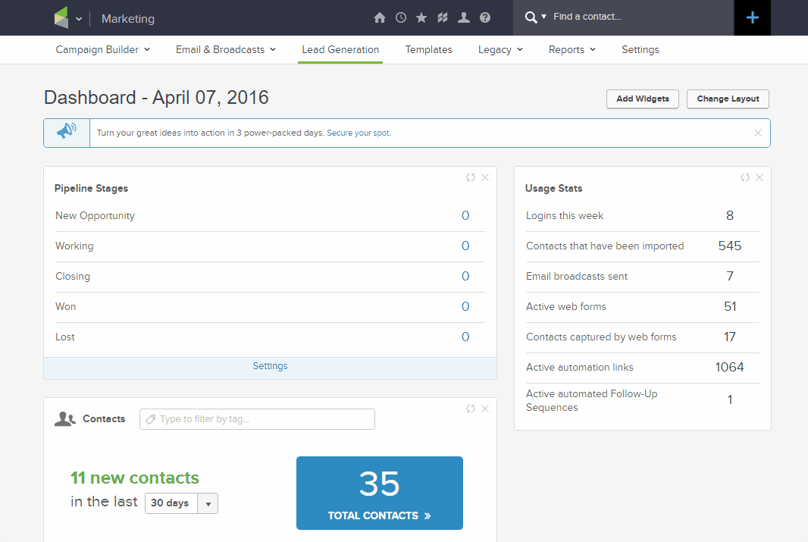This screenshot has width=808, height=542.
Task: Open the 30 days period dropdown
Action: click(x=181, y=503)
